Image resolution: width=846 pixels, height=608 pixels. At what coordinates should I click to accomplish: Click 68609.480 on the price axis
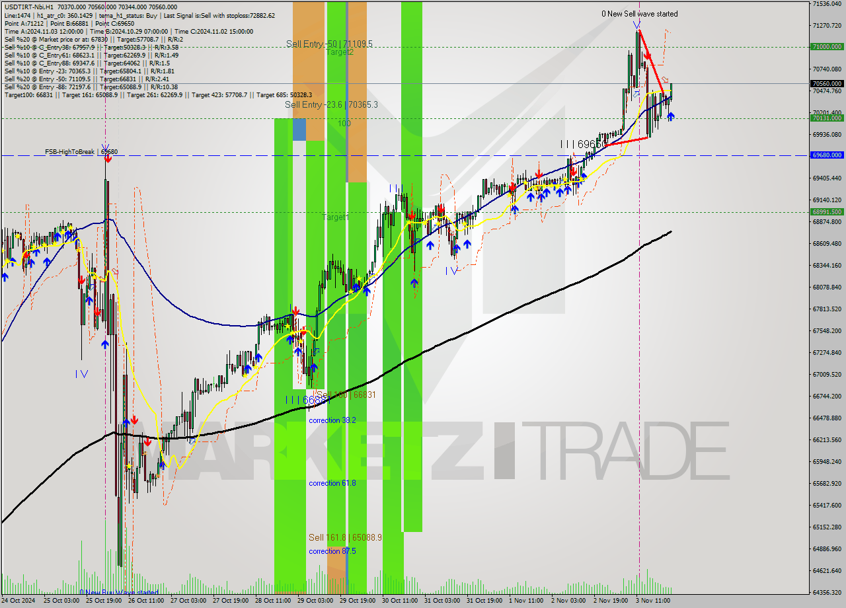pyautogui.click(x=827, y=244)
